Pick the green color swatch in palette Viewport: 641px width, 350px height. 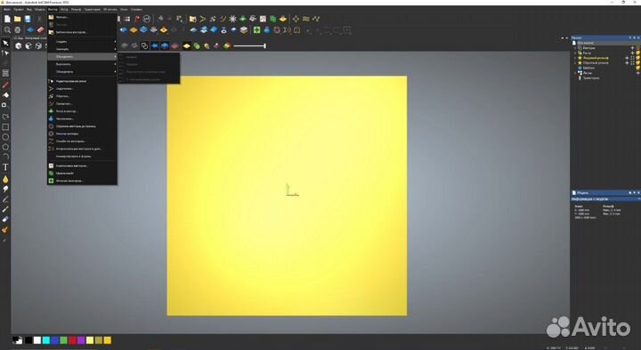(63, 340)
